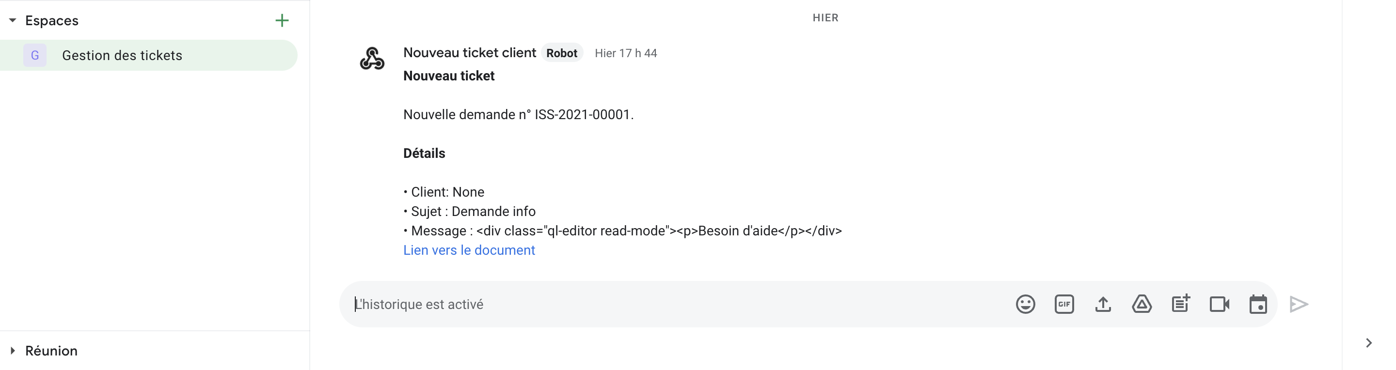Click the Robot badge
This screenshot has width=1396, height=370.
pos(561,53)
